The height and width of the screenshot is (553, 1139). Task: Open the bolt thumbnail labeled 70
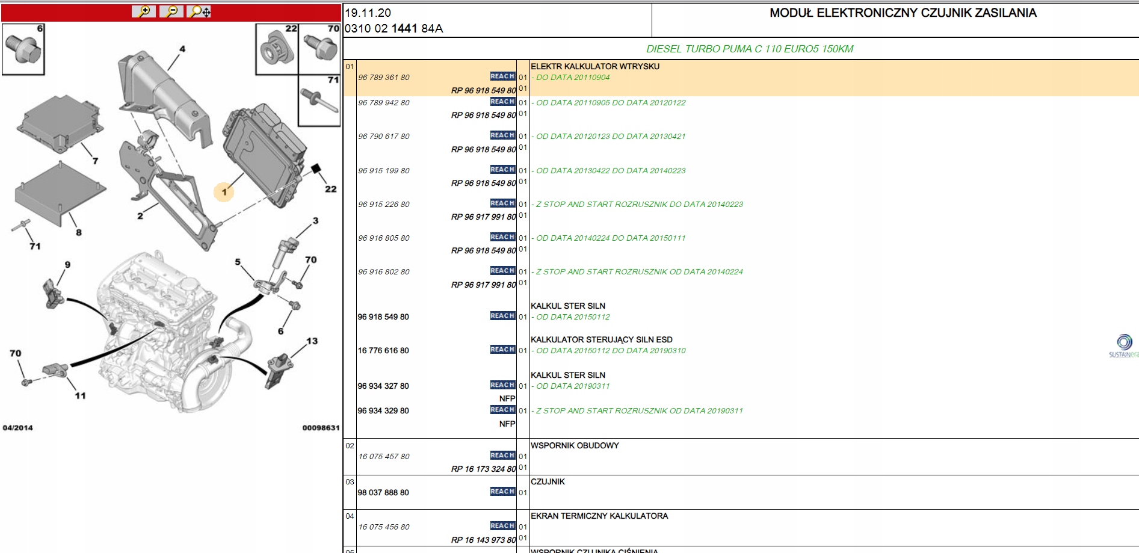tap(319, 49)
